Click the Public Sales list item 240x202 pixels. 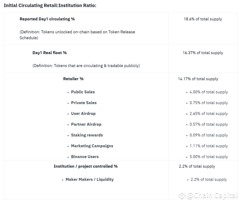pyautogui.click(x=83, y=92)
